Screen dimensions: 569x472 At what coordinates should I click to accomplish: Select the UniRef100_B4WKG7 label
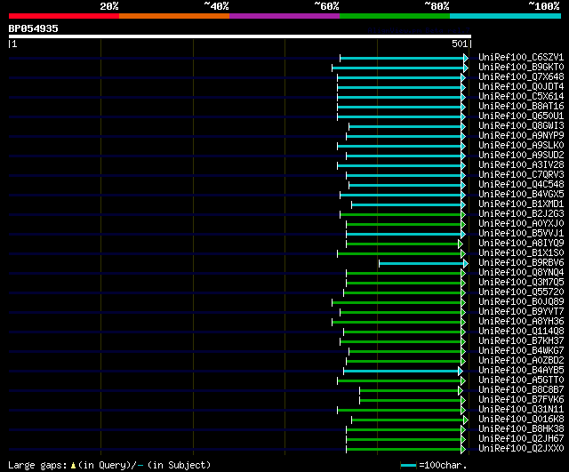tap(521, 351)
